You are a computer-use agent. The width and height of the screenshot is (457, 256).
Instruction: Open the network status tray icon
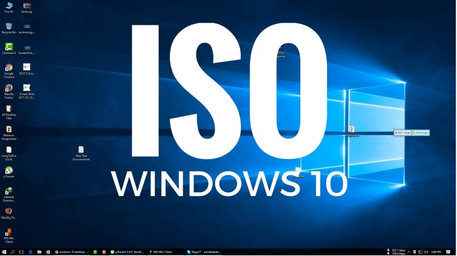pyautogui.click(x=420, y=252)
